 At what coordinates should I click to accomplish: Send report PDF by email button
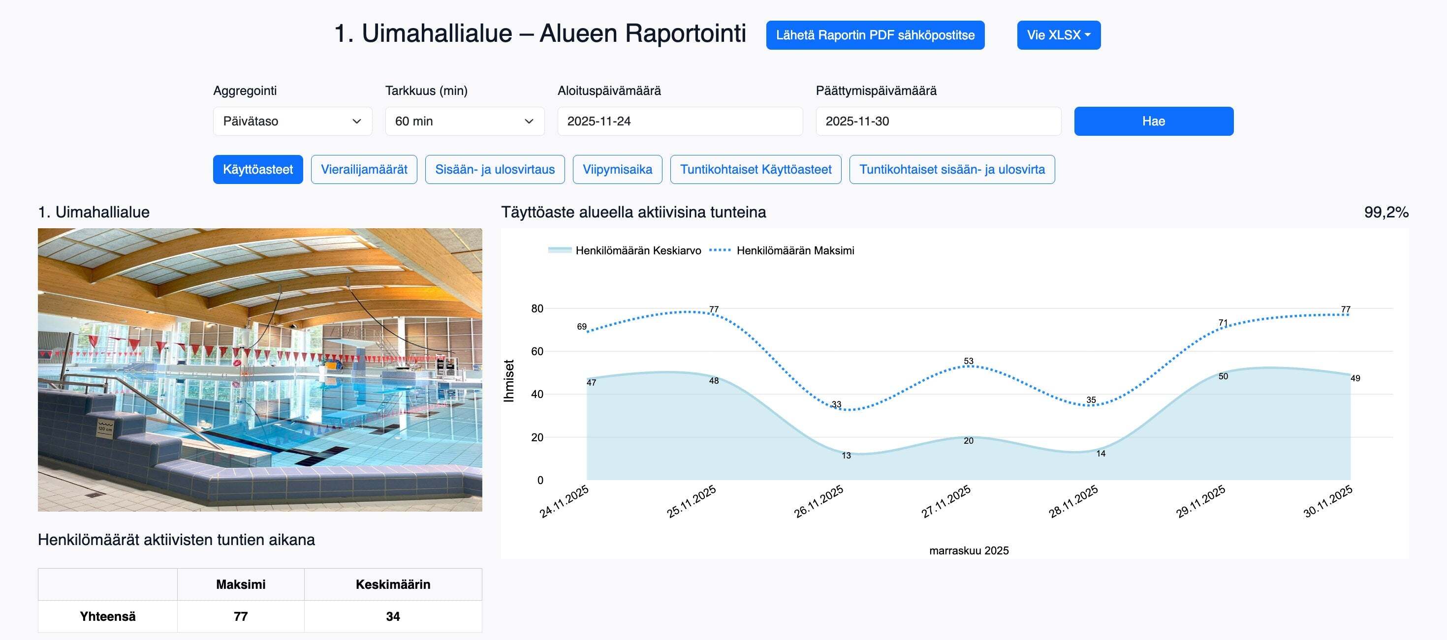[875, 35]
